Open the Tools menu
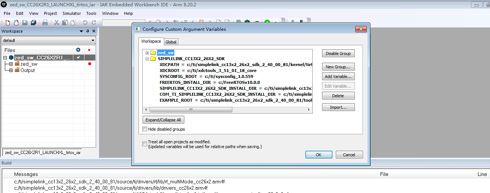Screen dimensions: 490x193 tap(91, 13)
